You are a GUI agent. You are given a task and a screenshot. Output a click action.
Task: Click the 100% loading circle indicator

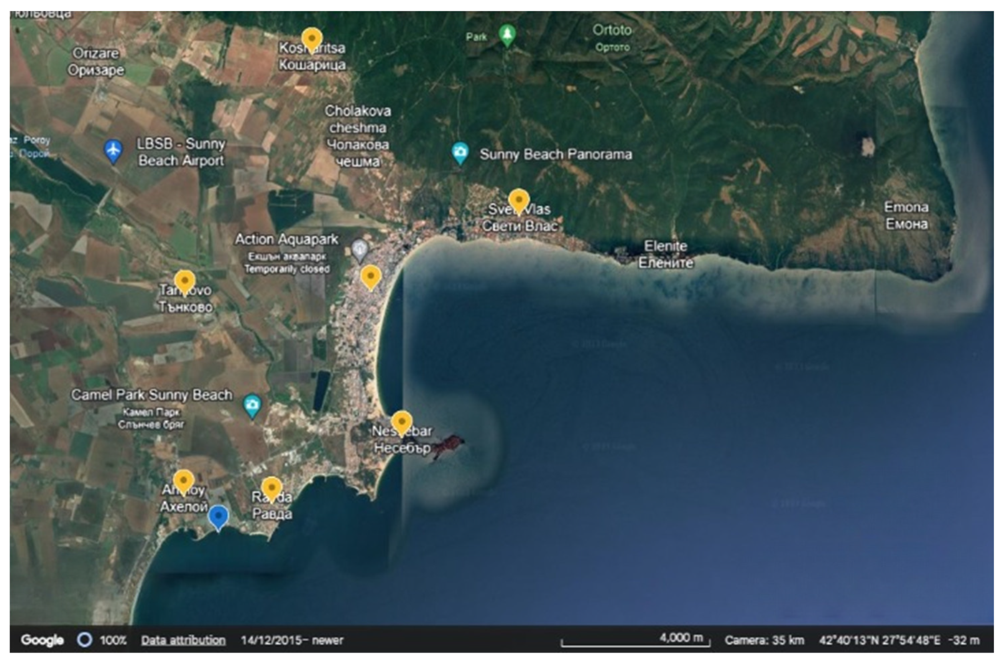[x=84, y=640]
